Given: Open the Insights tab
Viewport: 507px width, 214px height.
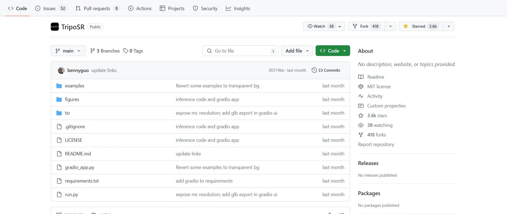Looking at the screenshot, I should pyautogui.click(x=238, y=8).
